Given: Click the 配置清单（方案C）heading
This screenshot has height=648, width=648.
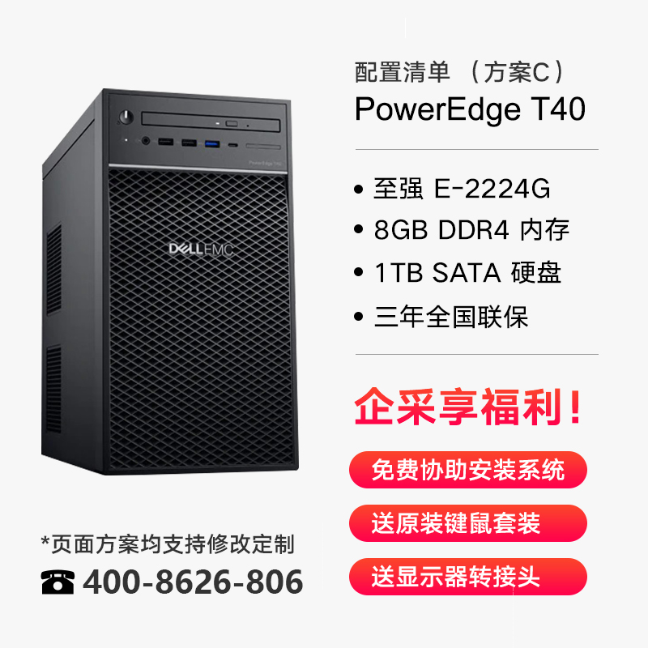Looking at the screenshot, I should point(459,72).
